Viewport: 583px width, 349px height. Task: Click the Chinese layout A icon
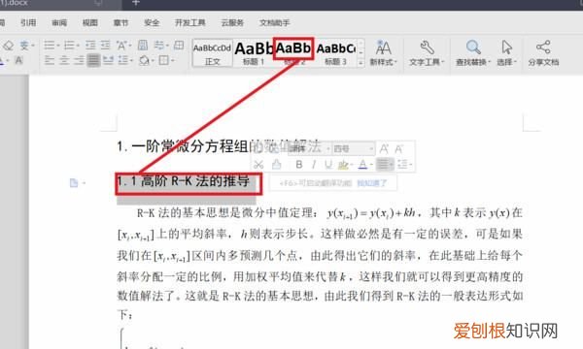pos(121,46)
